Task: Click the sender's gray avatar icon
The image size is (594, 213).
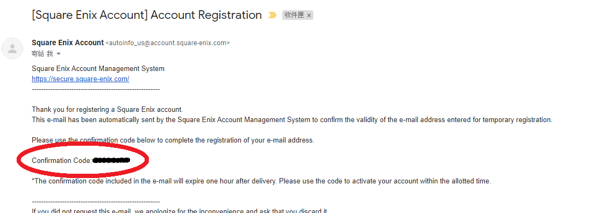Action: [12, 48]
